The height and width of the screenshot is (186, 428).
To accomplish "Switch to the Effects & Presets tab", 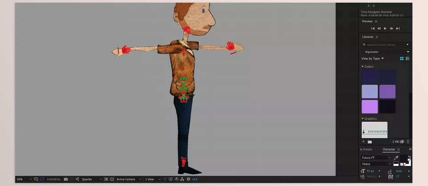I will click(366, 149).
